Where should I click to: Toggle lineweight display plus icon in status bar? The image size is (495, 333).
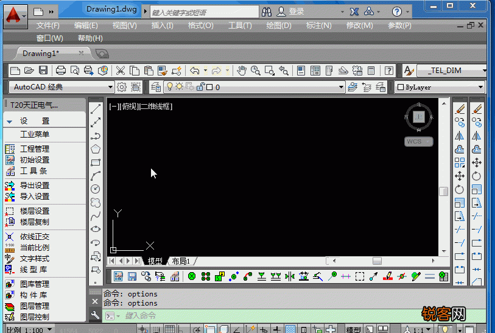coord(276,329)
